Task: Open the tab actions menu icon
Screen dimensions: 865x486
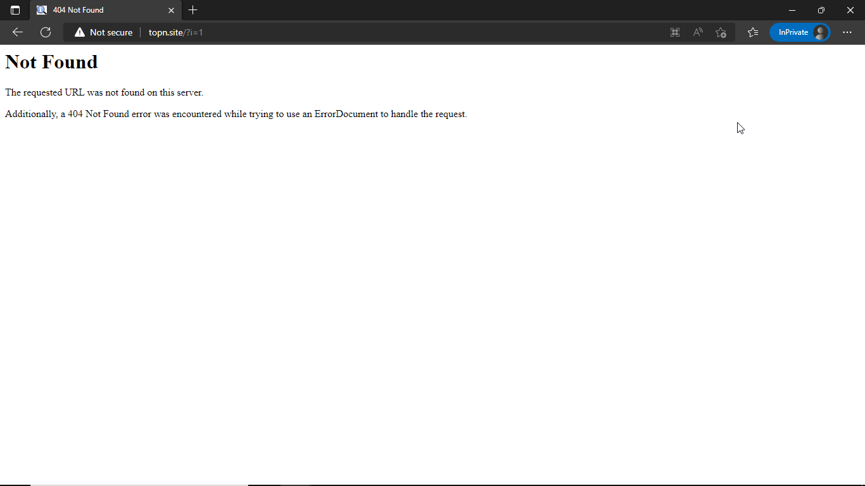Action: point(15,10)
